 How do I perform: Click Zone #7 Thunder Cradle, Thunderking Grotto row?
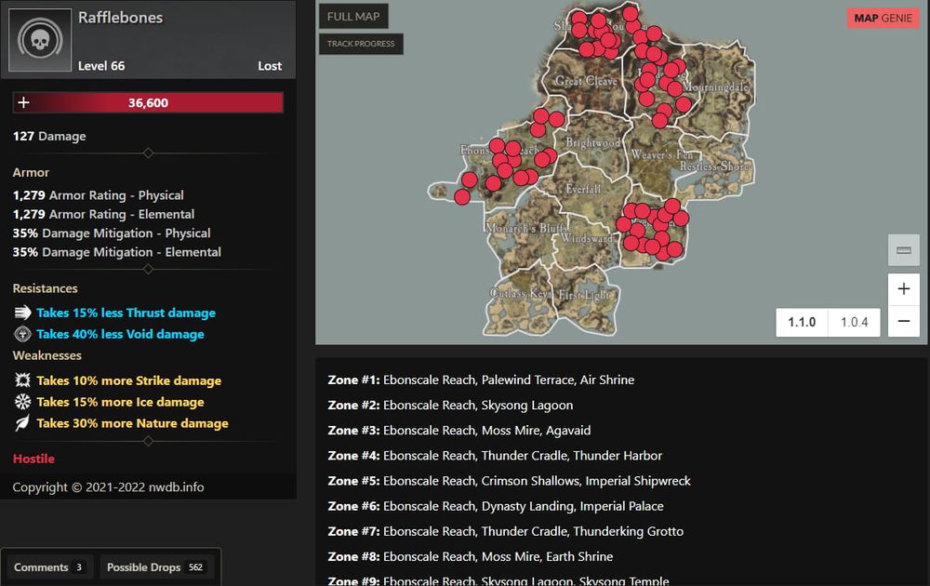(505, 531)
